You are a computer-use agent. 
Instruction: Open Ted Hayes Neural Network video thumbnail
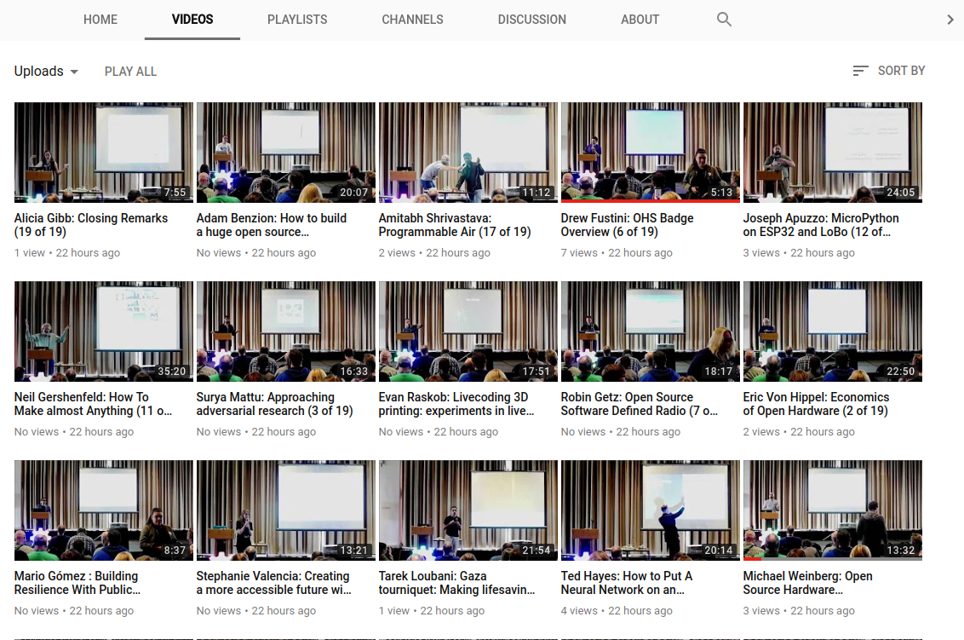tap(650, 510)
